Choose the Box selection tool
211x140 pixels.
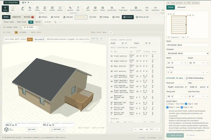[x=13, y=9]
